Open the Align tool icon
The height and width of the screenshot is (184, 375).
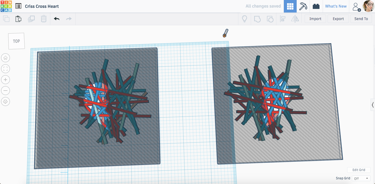(283, 19)
